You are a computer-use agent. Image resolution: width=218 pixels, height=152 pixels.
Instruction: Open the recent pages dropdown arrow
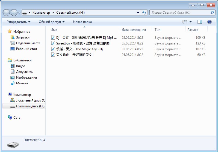pos(19,13)
